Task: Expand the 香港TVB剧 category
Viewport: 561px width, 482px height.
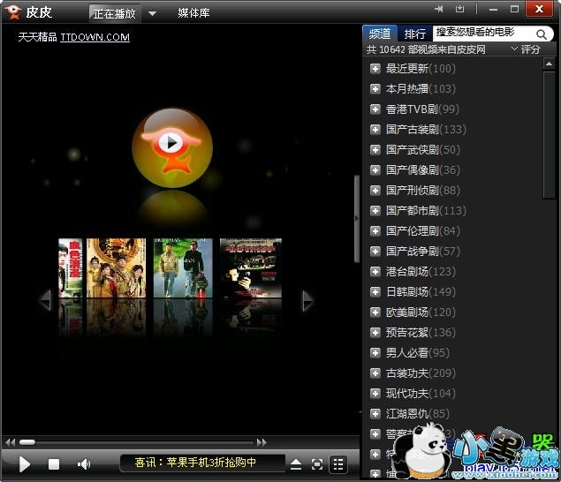Action: click(375, 109)
